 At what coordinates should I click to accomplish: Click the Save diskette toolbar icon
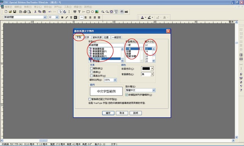coord(14,12)
